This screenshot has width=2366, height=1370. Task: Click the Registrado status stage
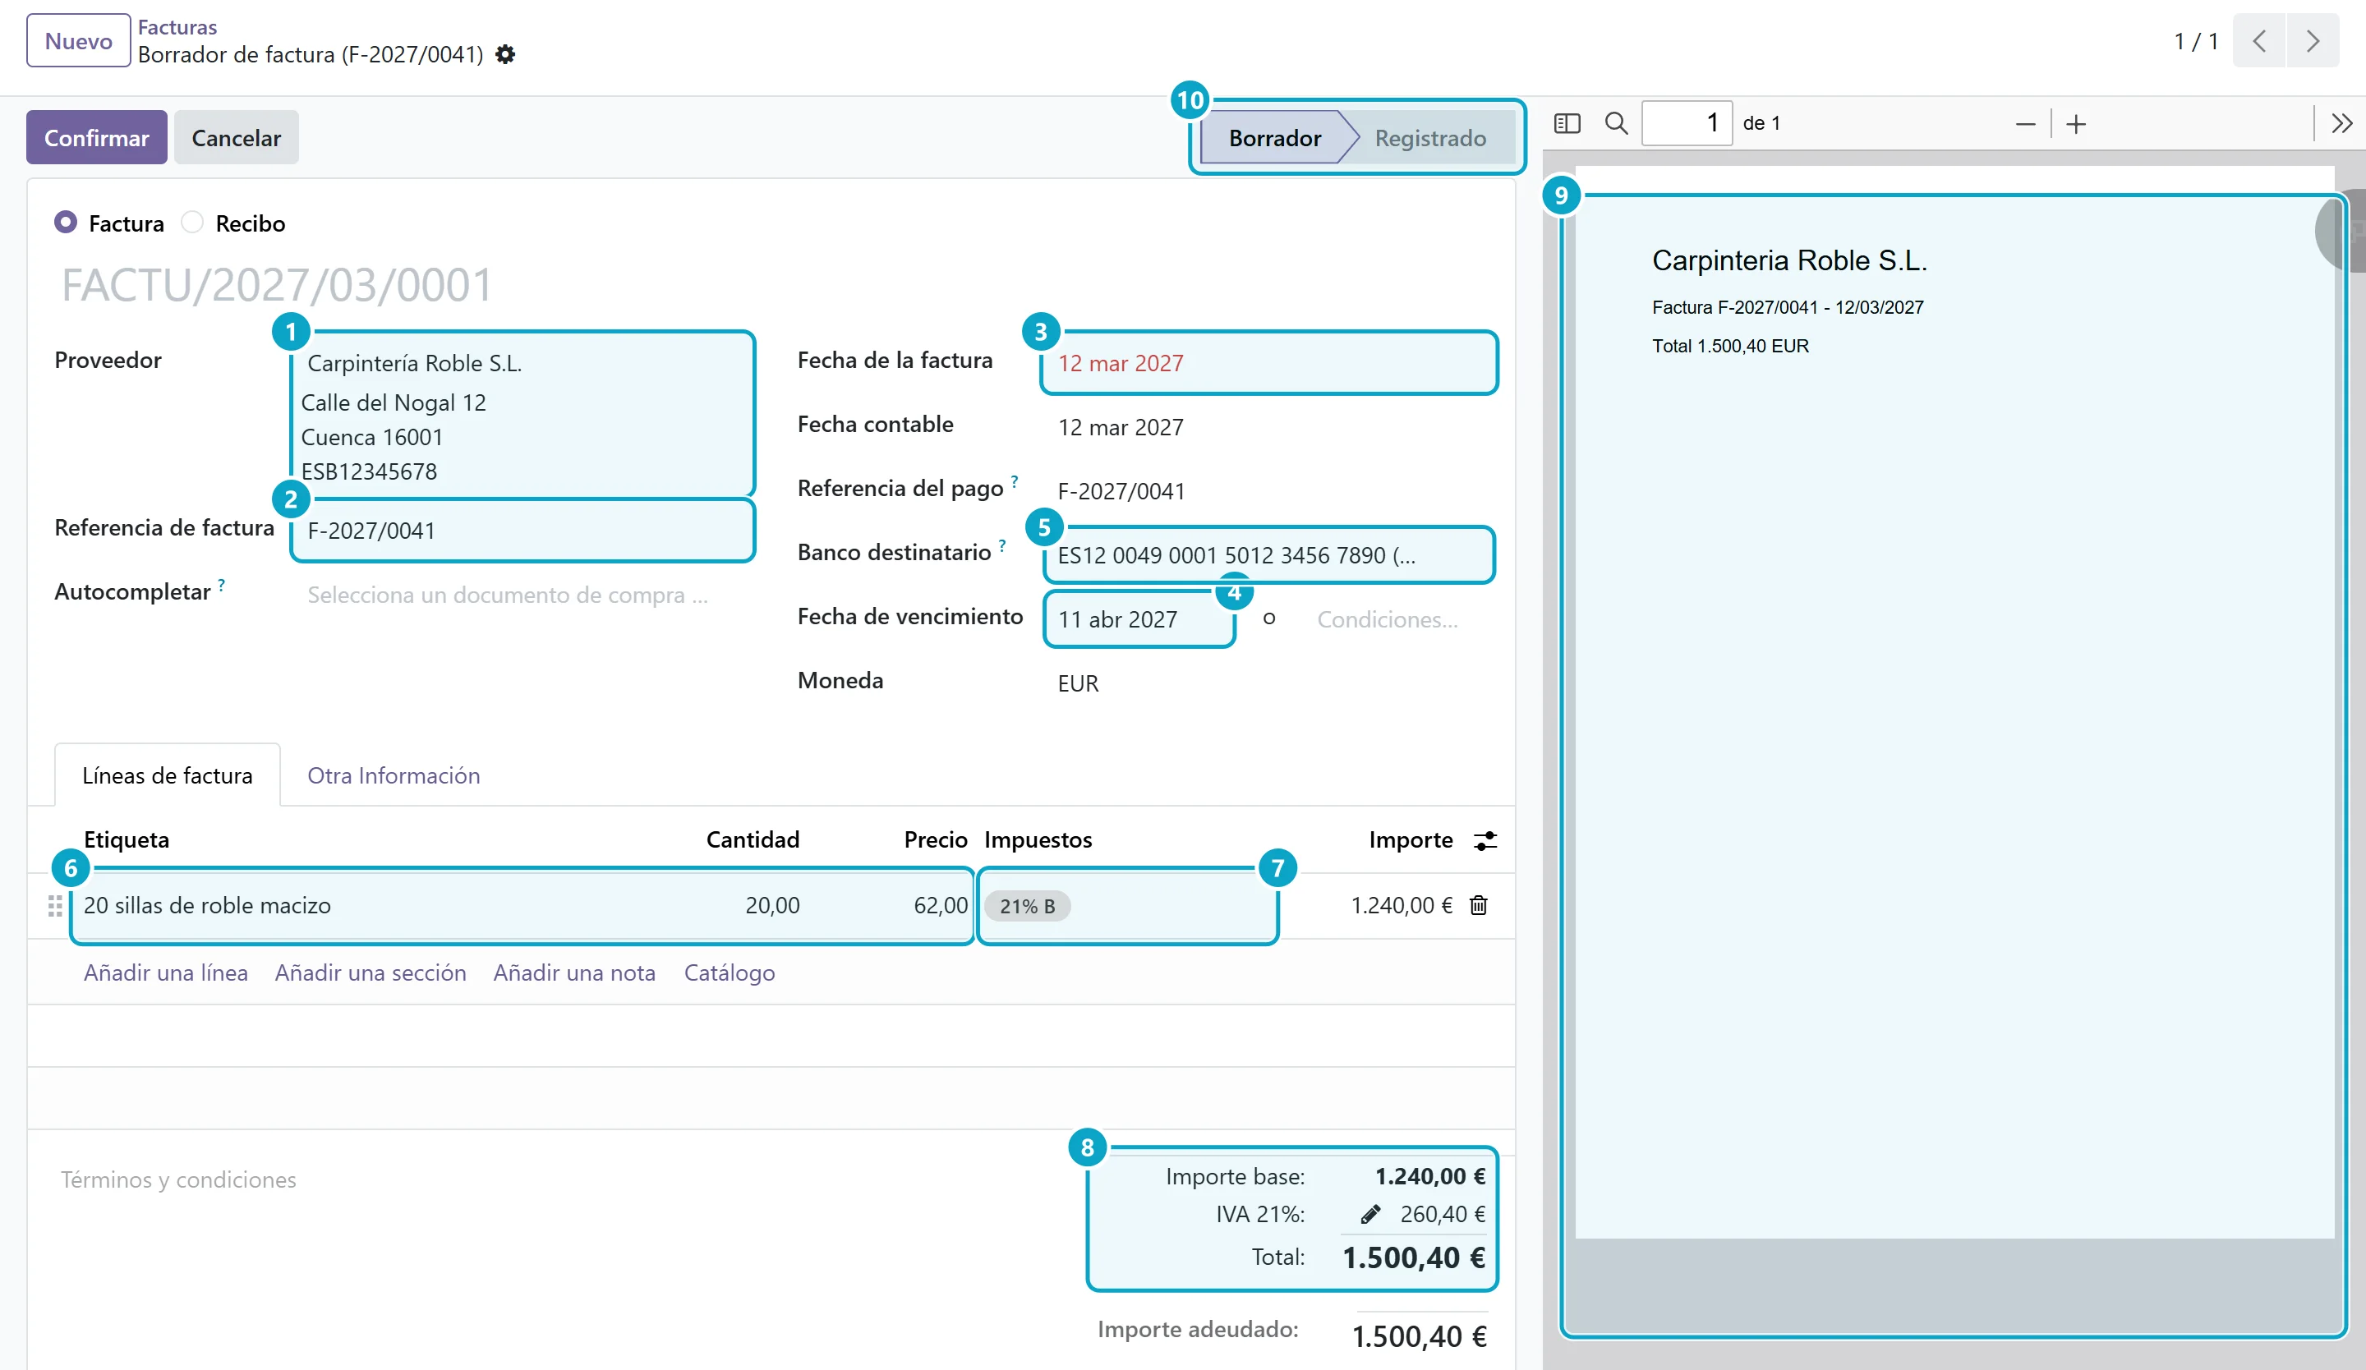[x=1430, y=138]
